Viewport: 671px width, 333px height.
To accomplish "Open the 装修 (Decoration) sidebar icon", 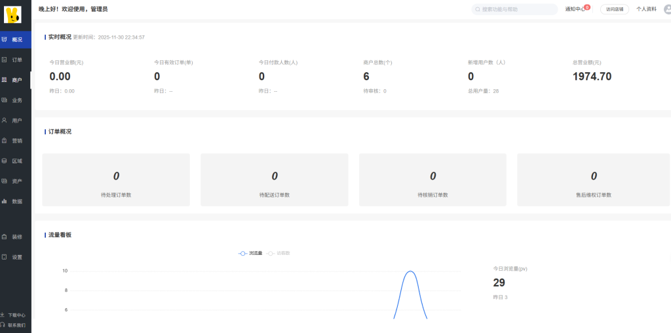I will pyautogui.click(x=5, y=237).
